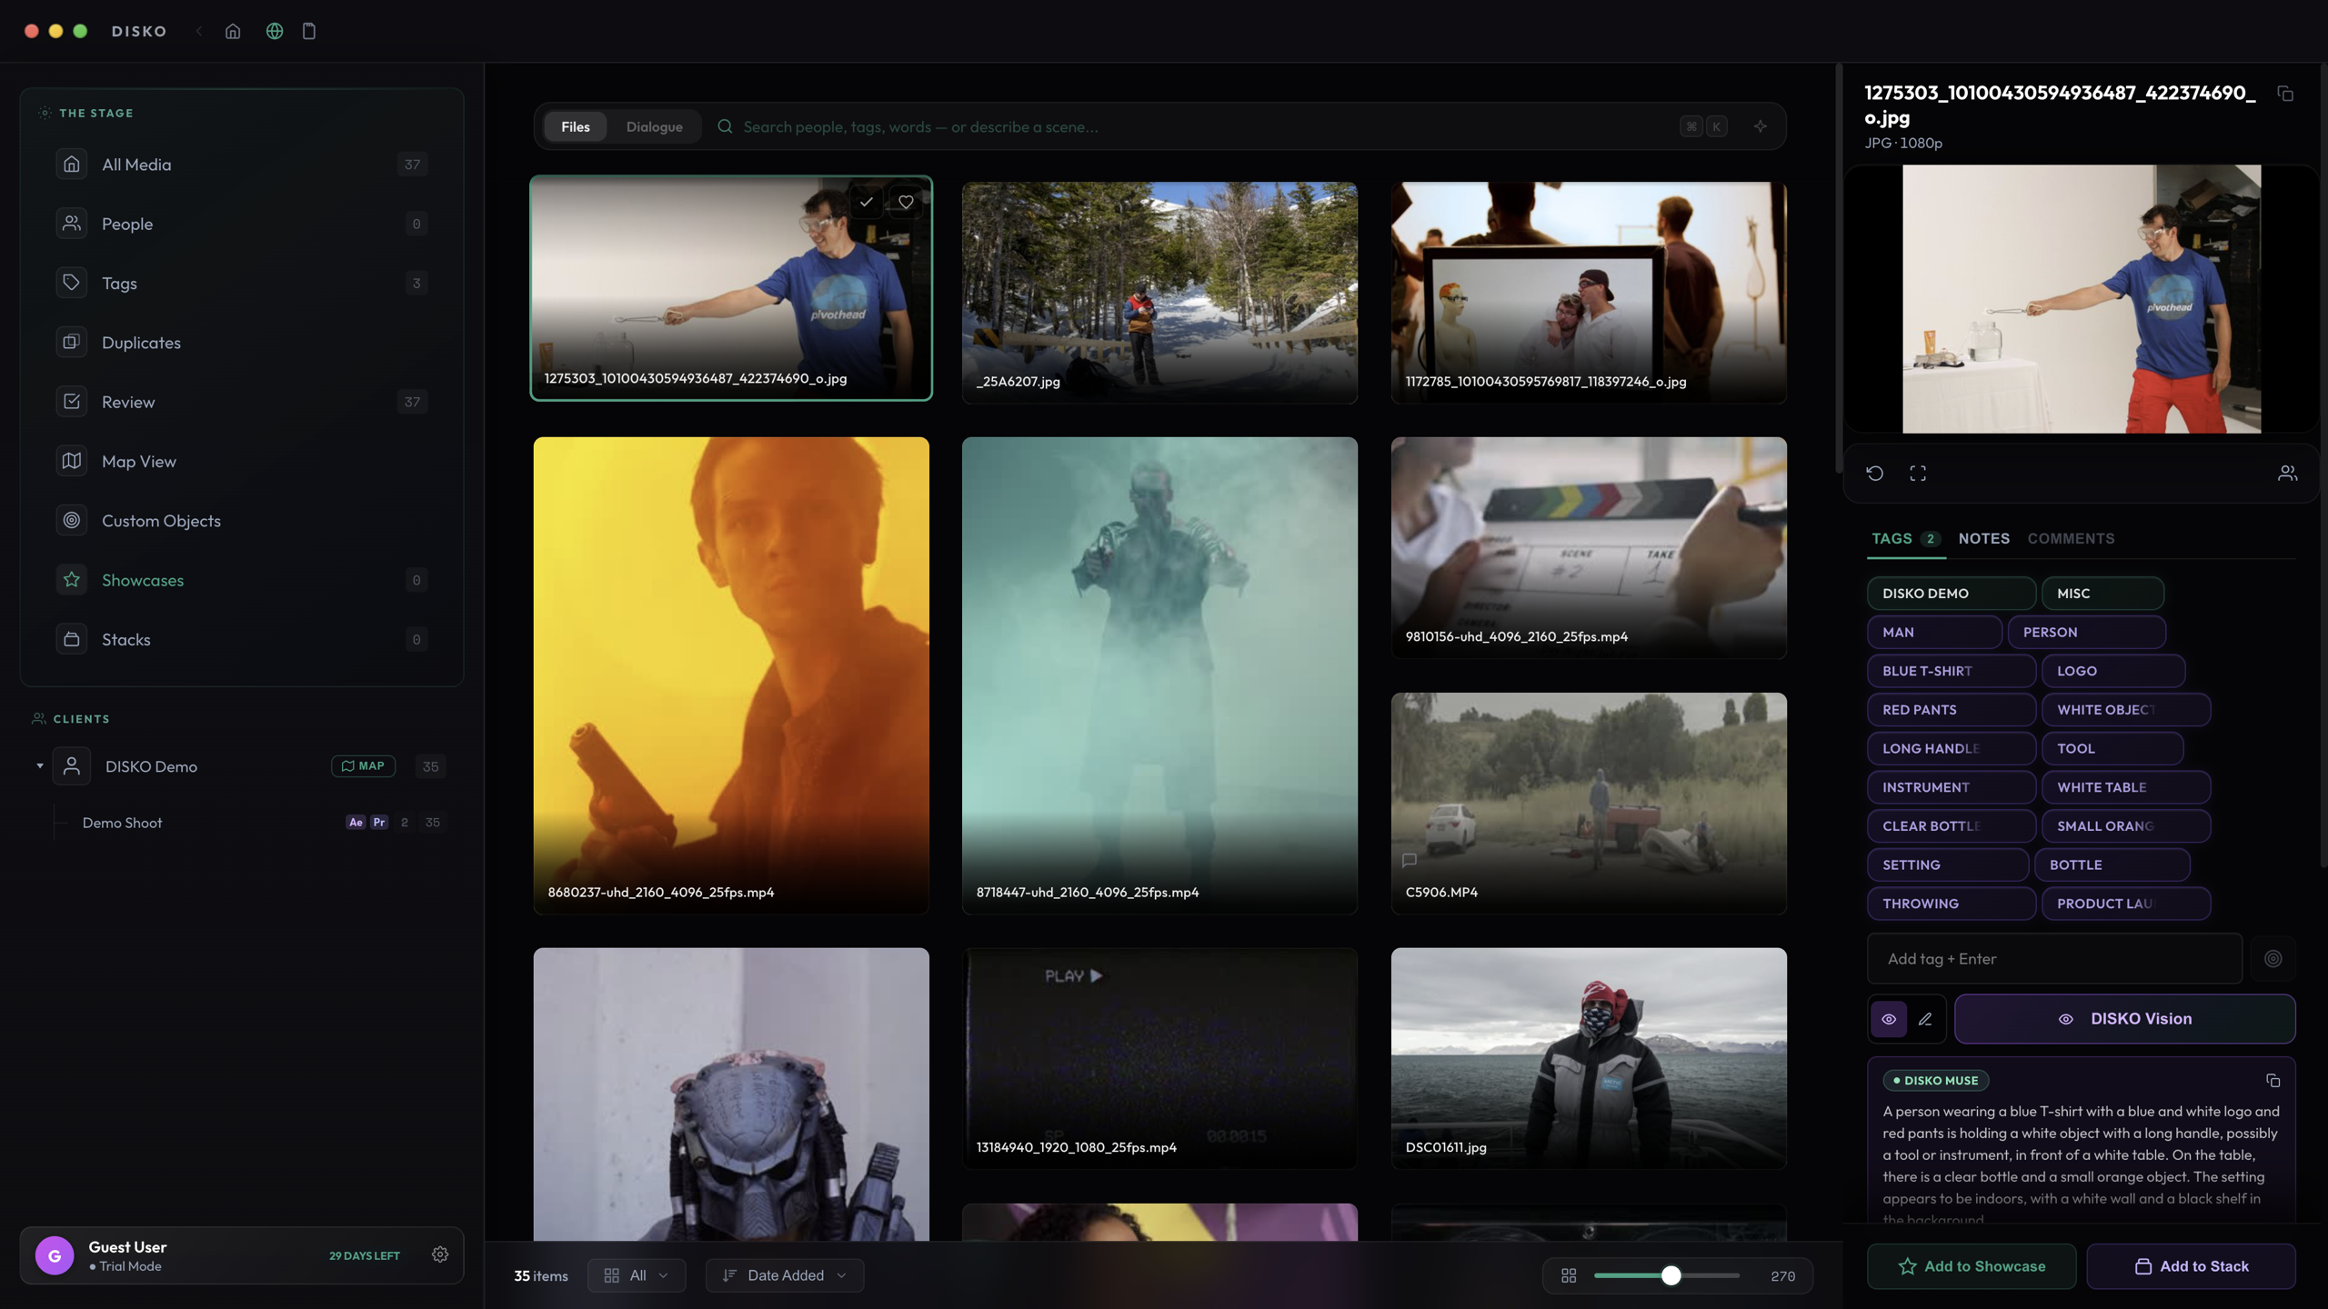Collapse the DISKO Demo client tree

point(40,766)
